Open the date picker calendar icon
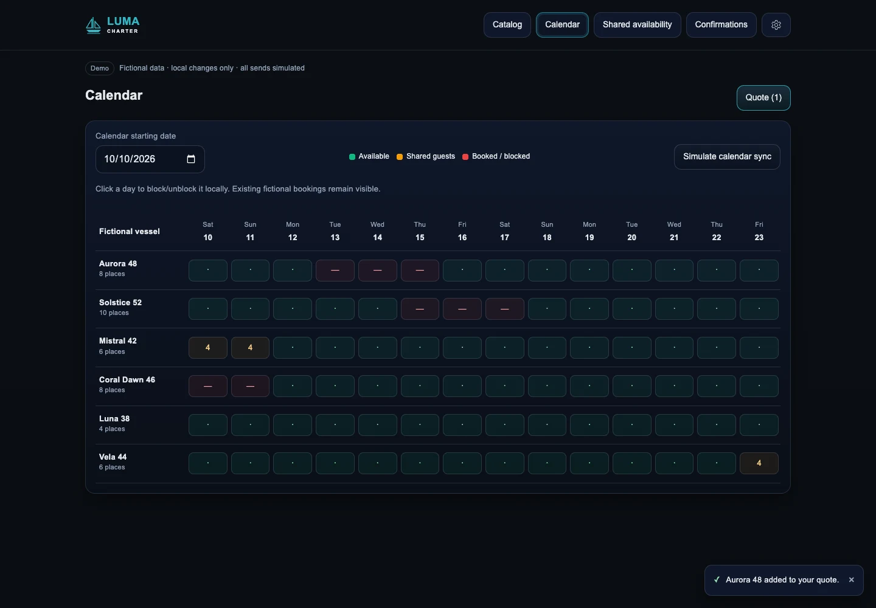The height and width of the screenshot is (608, 876). pyautogui.click(x=191, y=159)
